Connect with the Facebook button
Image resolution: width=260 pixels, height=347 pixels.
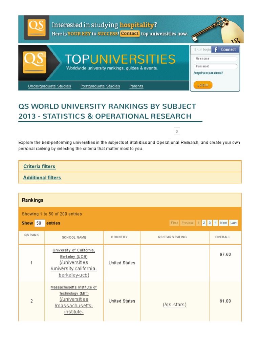pyautogui.click(x=225, y=49)
